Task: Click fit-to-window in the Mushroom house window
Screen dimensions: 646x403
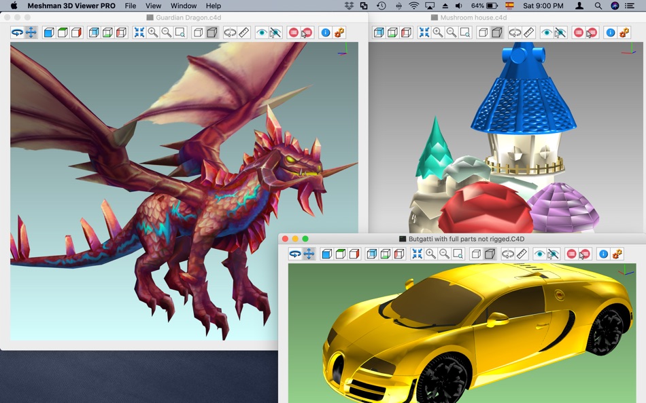Action: pos(424,33)
